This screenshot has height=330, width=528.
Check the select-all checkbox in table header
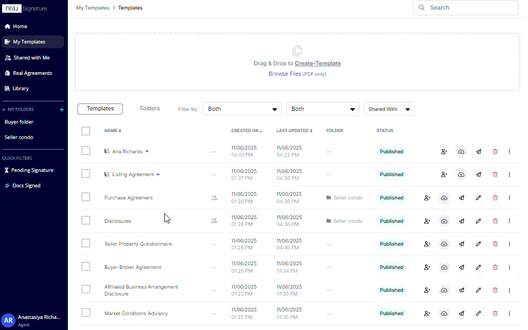86,131
